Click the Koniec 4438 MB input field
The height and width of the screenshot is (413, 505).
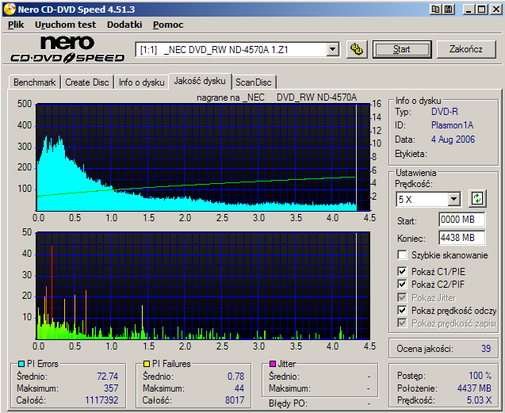pyautogui.click(x=462, y=238)
